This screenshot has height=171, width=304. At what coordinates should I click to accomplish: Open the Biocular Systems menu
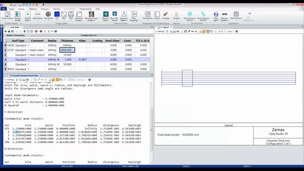click(225, 16)
